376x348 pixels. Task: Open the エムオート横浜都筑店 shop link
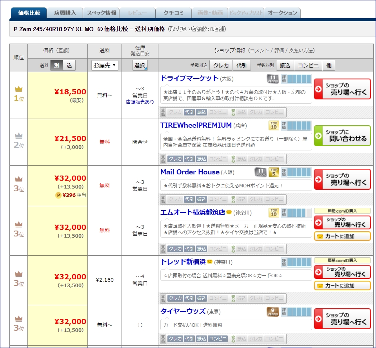point(193,212)
